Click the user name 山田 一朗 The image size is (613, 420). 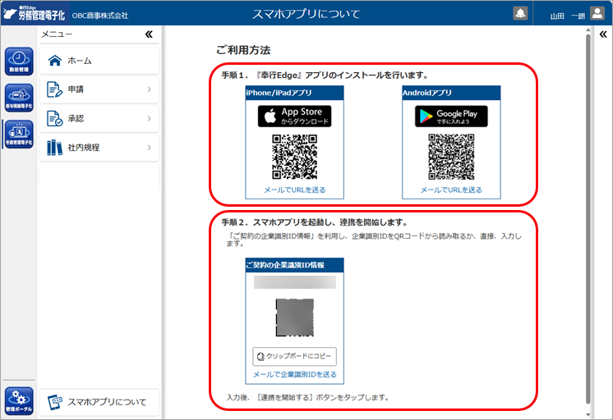[x=567, y=16]
